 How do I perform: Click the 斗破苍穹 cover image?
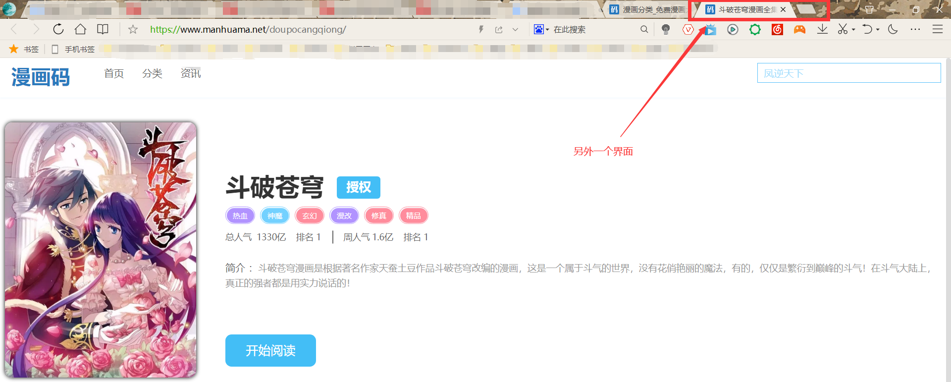pos(101,250)
